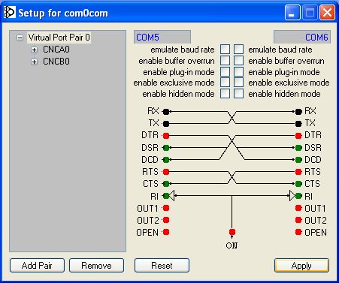Click the COM6 TX pin connector

(x=298, y=124)
